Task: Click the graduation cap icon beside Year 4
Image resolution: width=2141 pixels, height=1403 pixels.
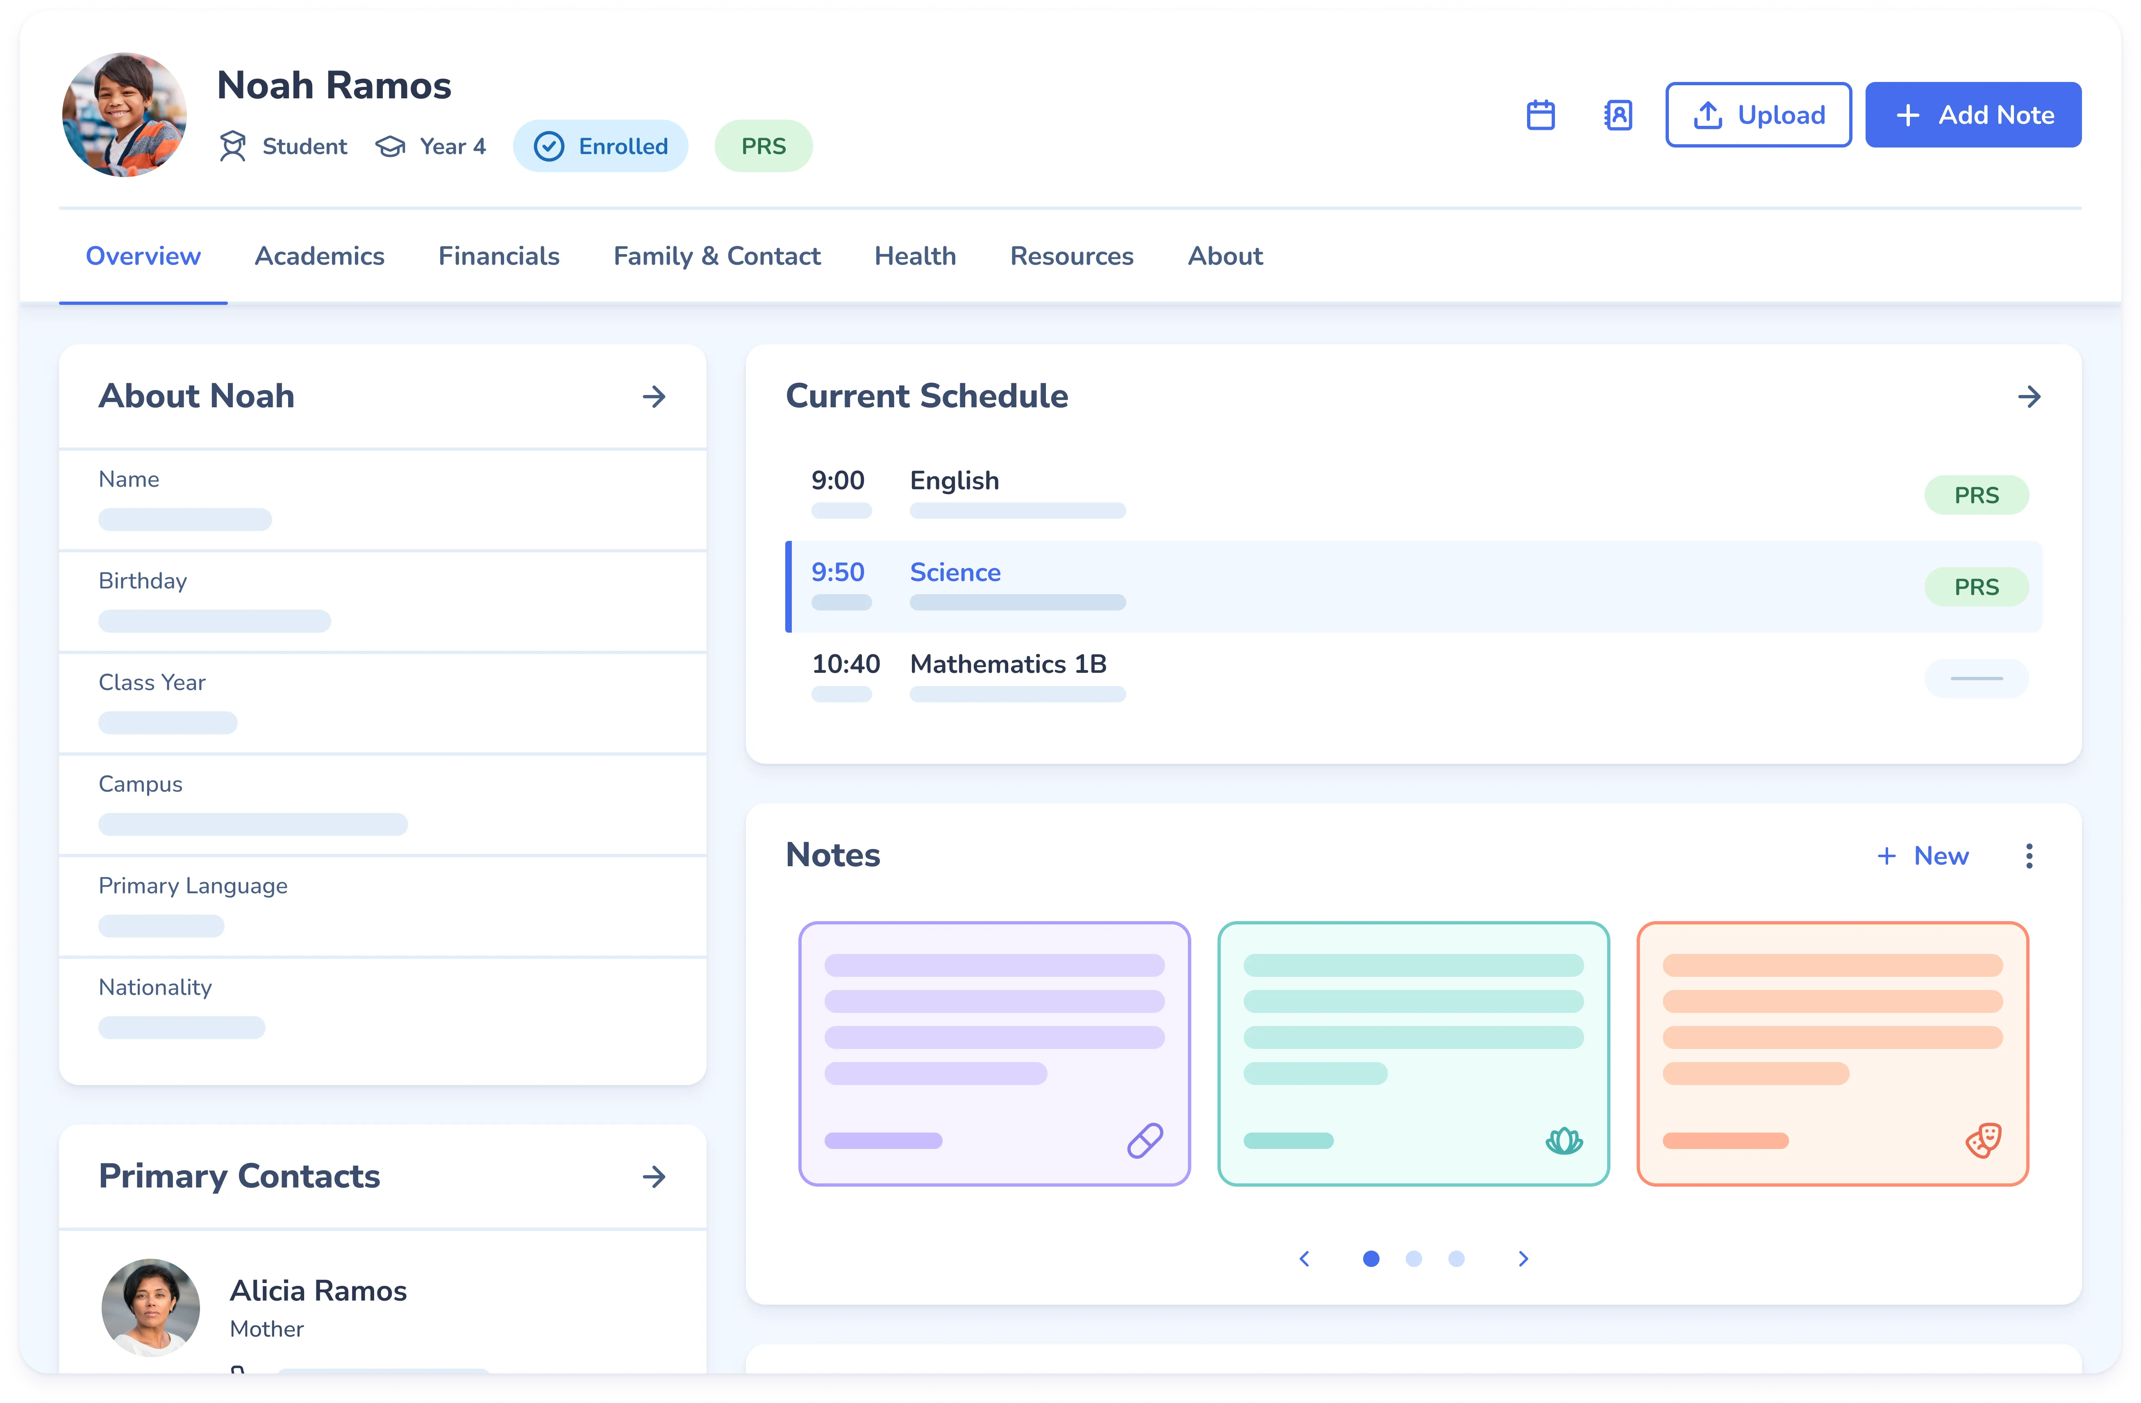Action: [x=391, y=146]
